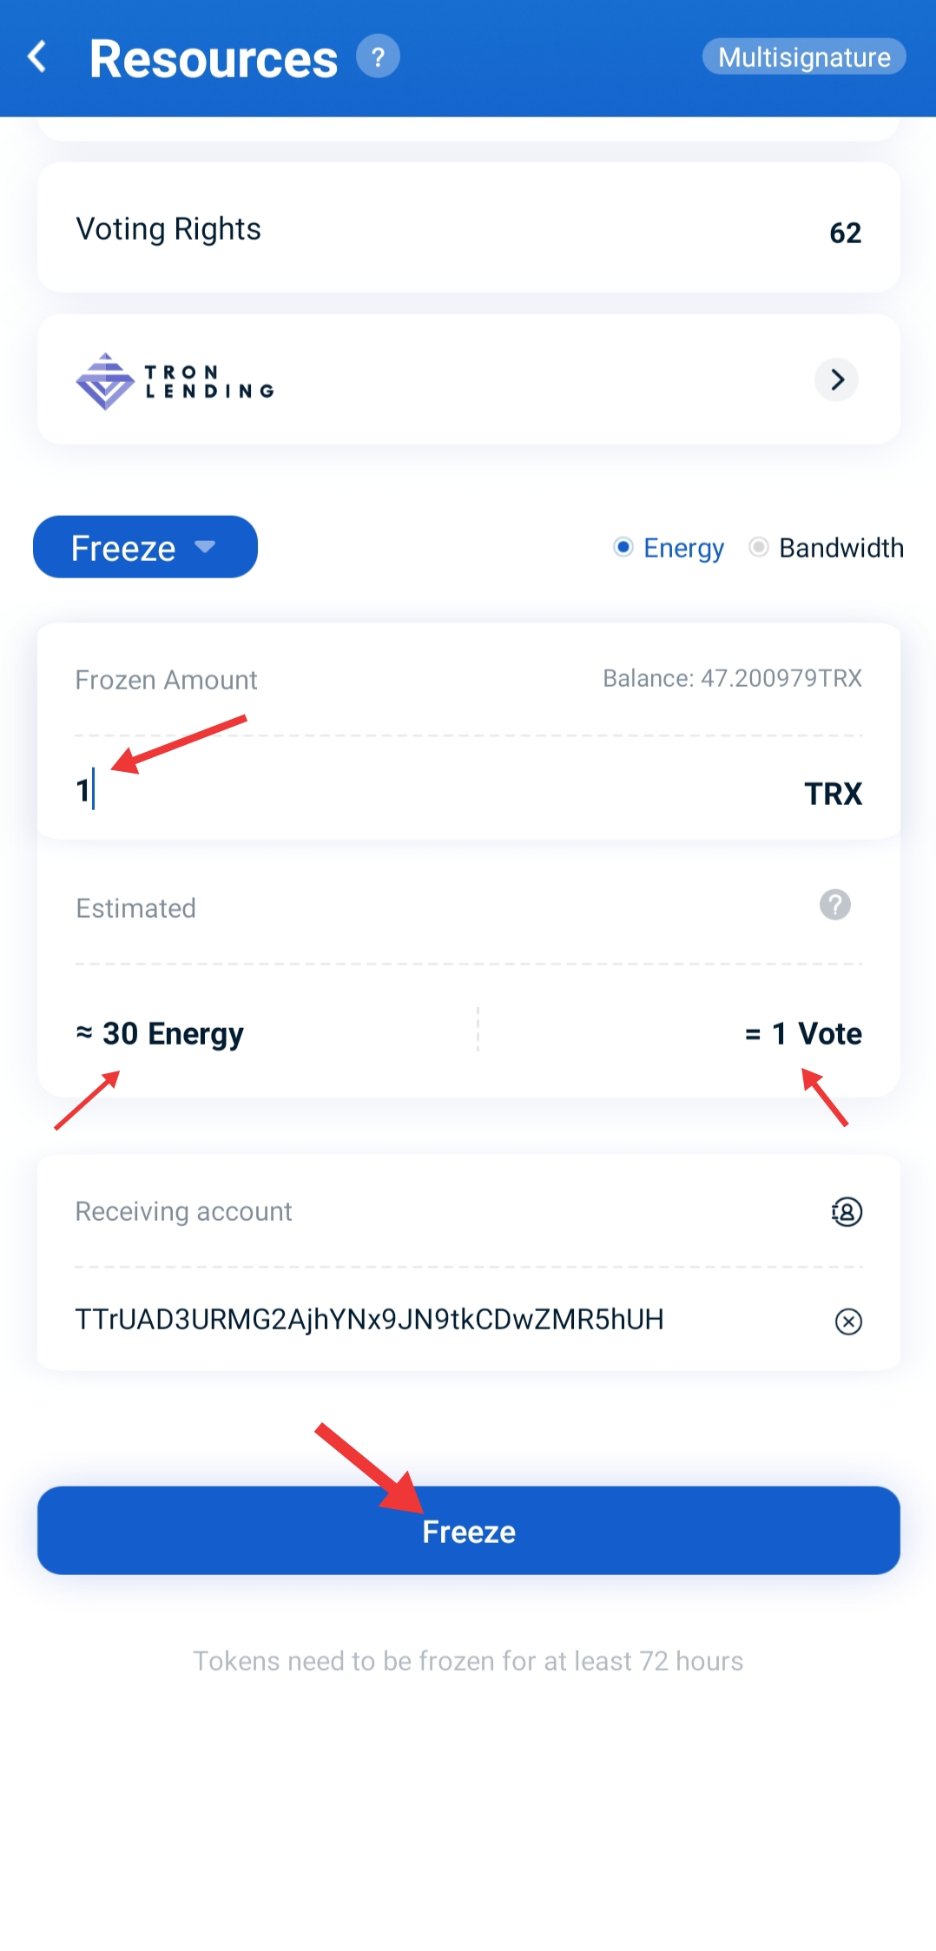The image size is (936, 1951).
Task: Click the Estimated help question icon
Action: click(x=835, y=905)
